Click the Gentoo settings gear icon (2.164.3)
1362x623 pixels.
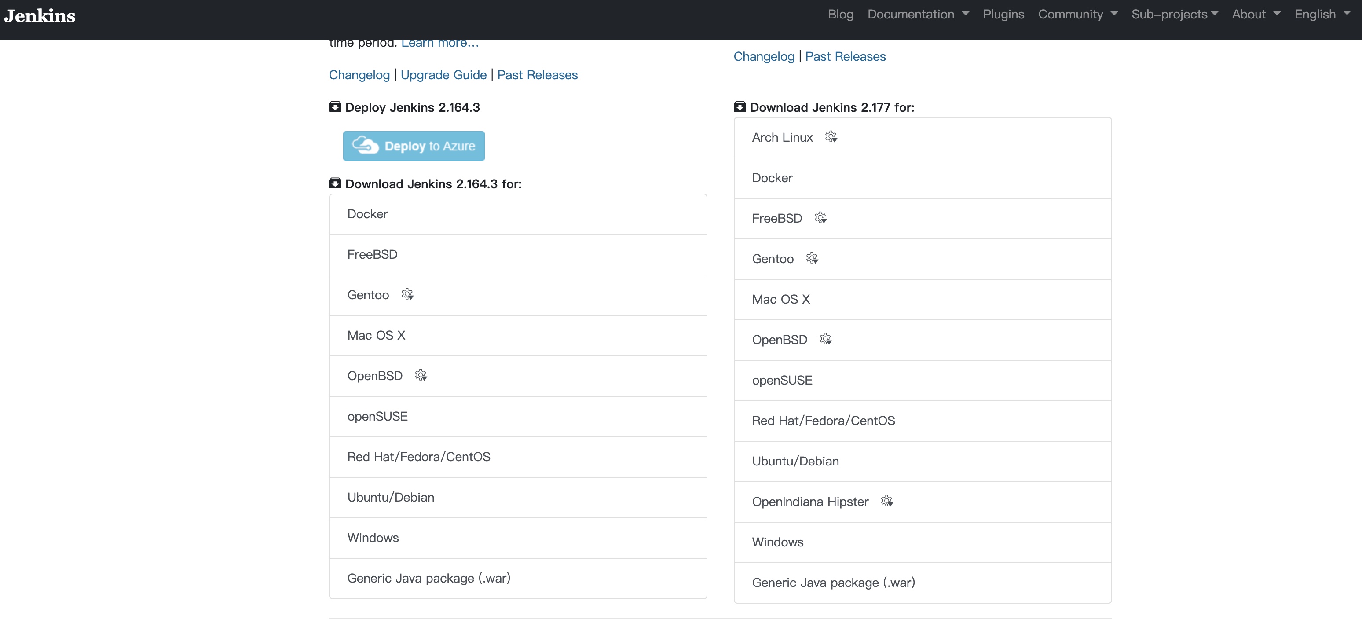point(406,294)
